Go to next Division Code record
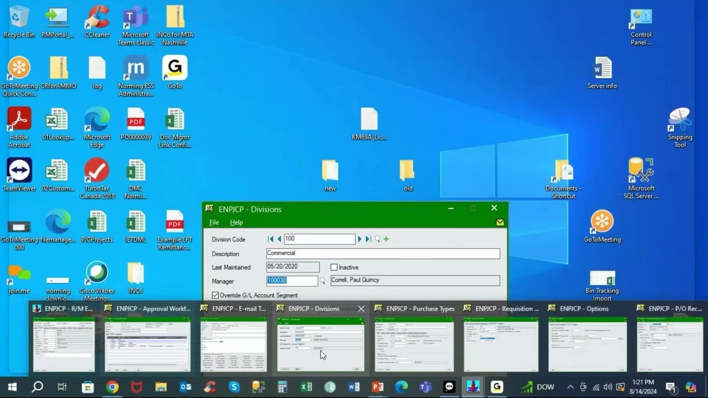Viewport: 708px width, 398px height. click(x=360, y=239)
